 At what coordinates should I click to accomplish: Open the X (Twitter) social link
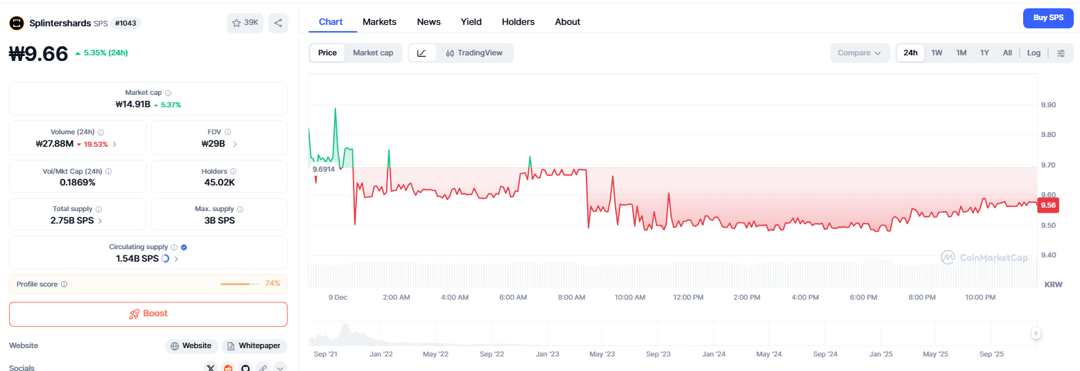211,368
